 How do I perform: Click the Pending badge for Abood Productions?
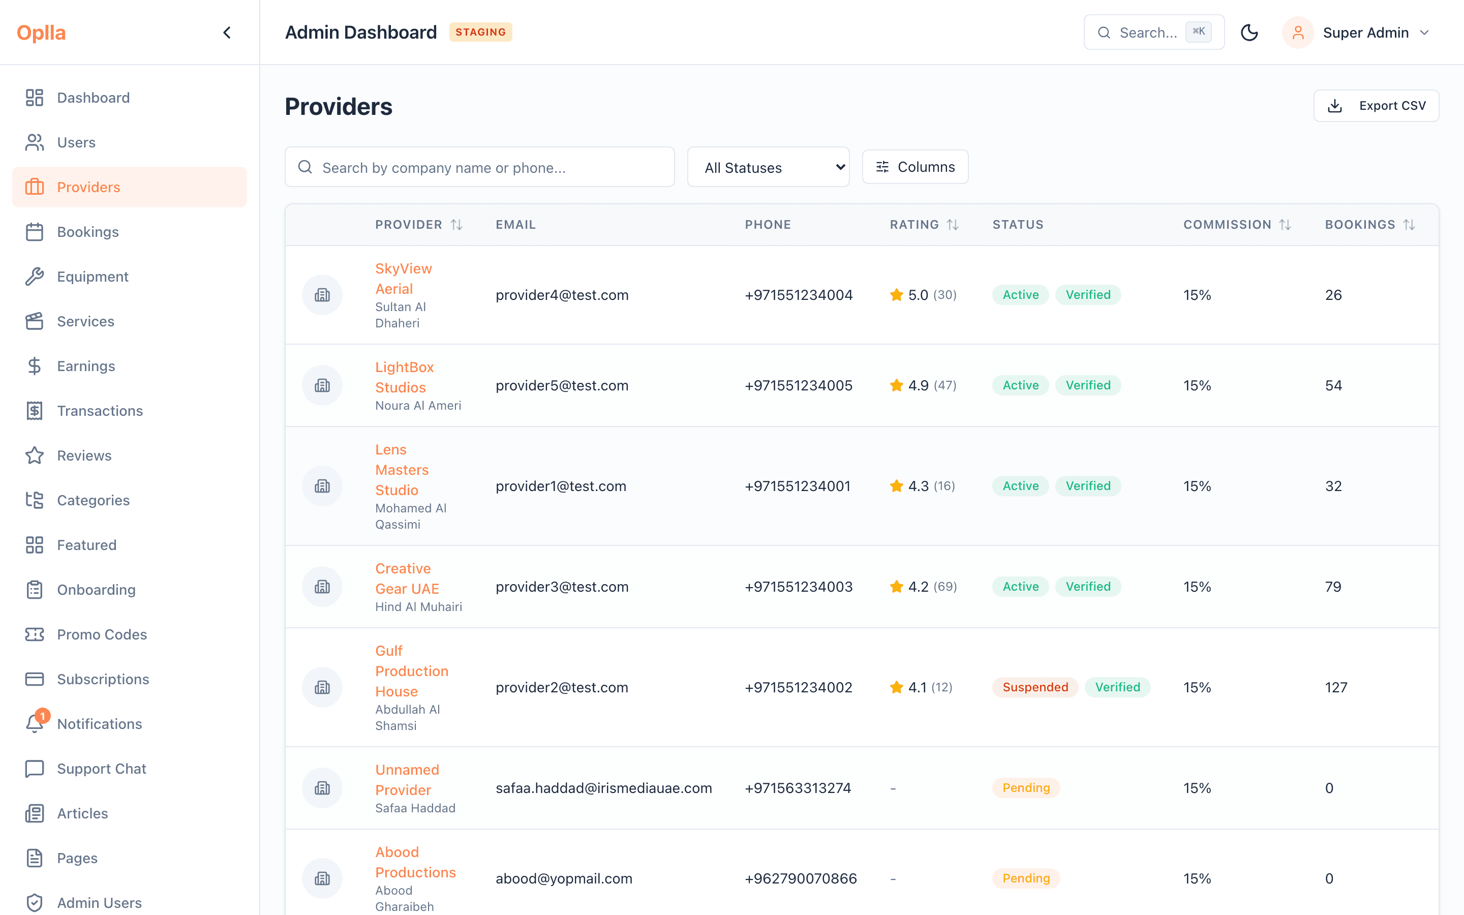point(1026,878)
